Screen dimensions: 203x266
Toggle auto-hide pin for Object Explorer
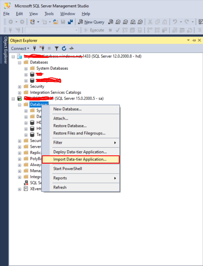pos(194,40)
